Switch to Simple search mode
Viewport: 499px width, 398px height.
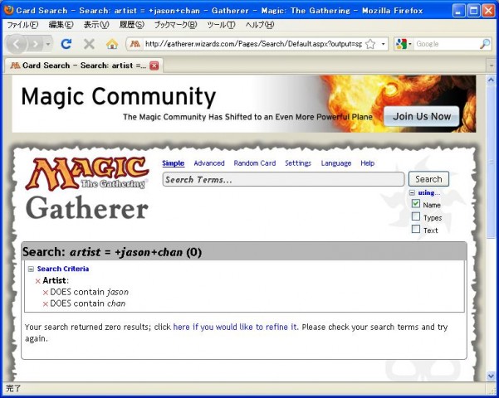click(x=174, y=163)
